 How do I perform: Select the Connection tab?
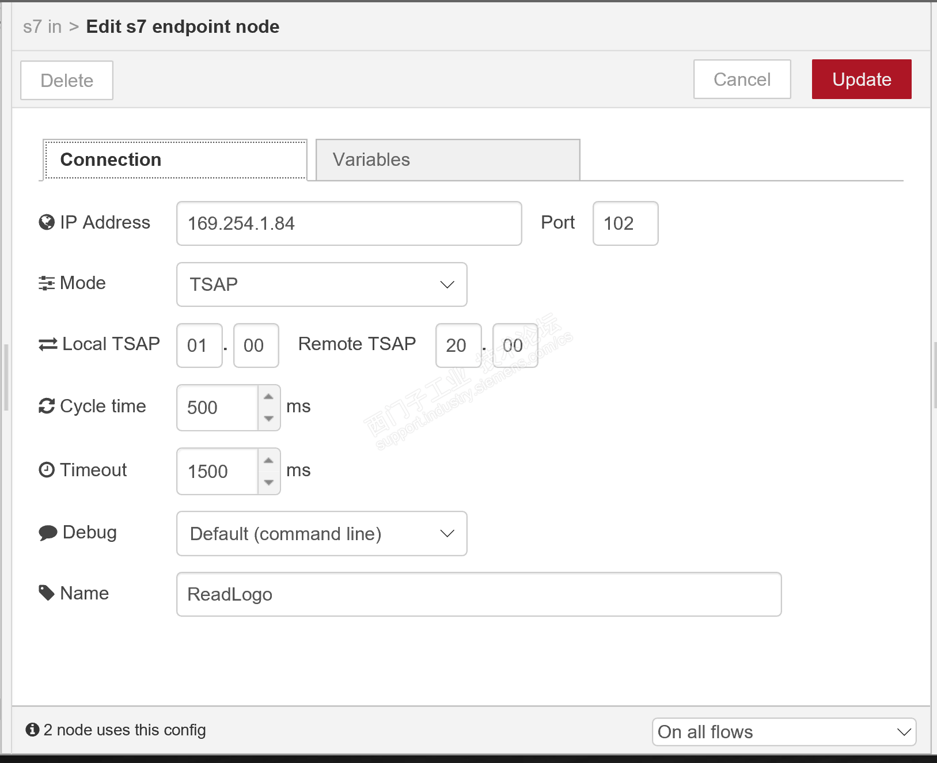[x=175, y=160]
